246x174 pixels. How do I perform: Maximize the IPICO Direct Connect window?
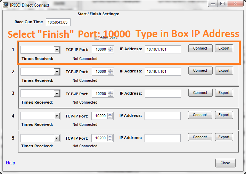[x=222, y=4]
